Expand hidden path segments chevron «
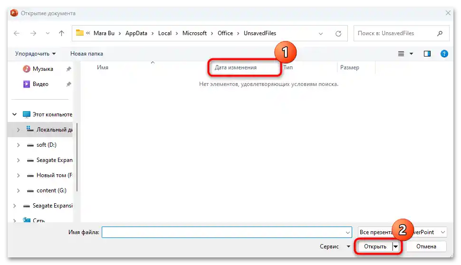461x265 pixels. tap(88, 33)
